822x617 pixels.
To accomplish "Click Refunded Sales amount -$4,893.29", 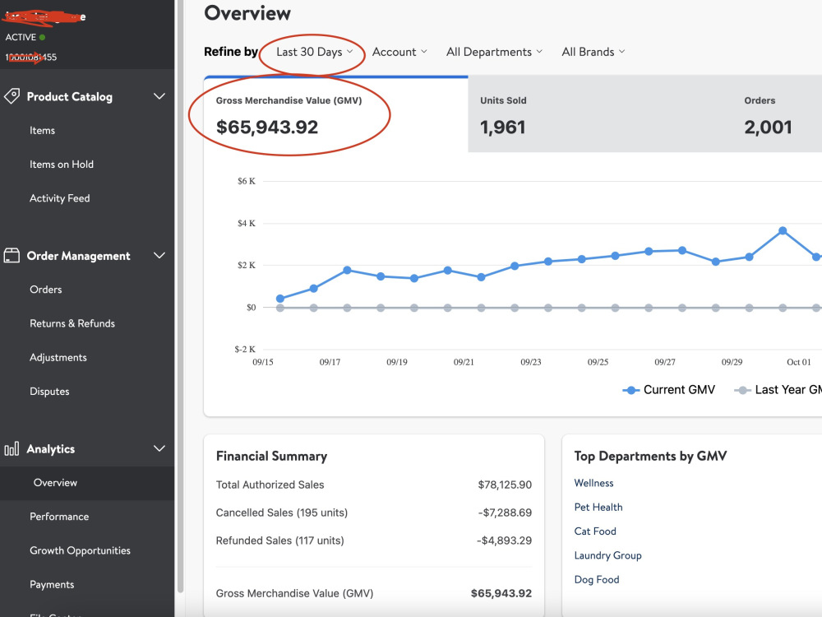I will point(505,540).
